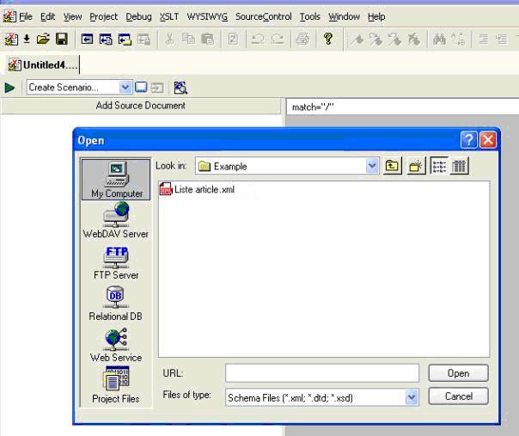Open the WYSIWYG menu

coord(207,16)
